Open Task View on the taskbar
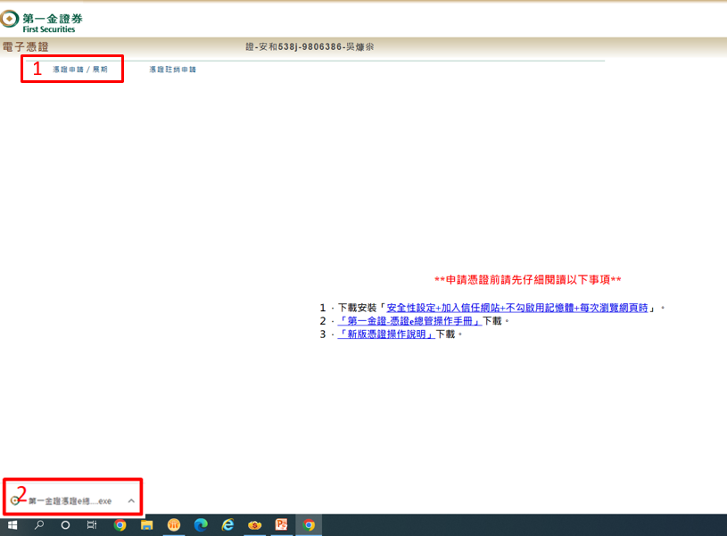The height and width of the screenshot is (536, 727). point(92,525)
